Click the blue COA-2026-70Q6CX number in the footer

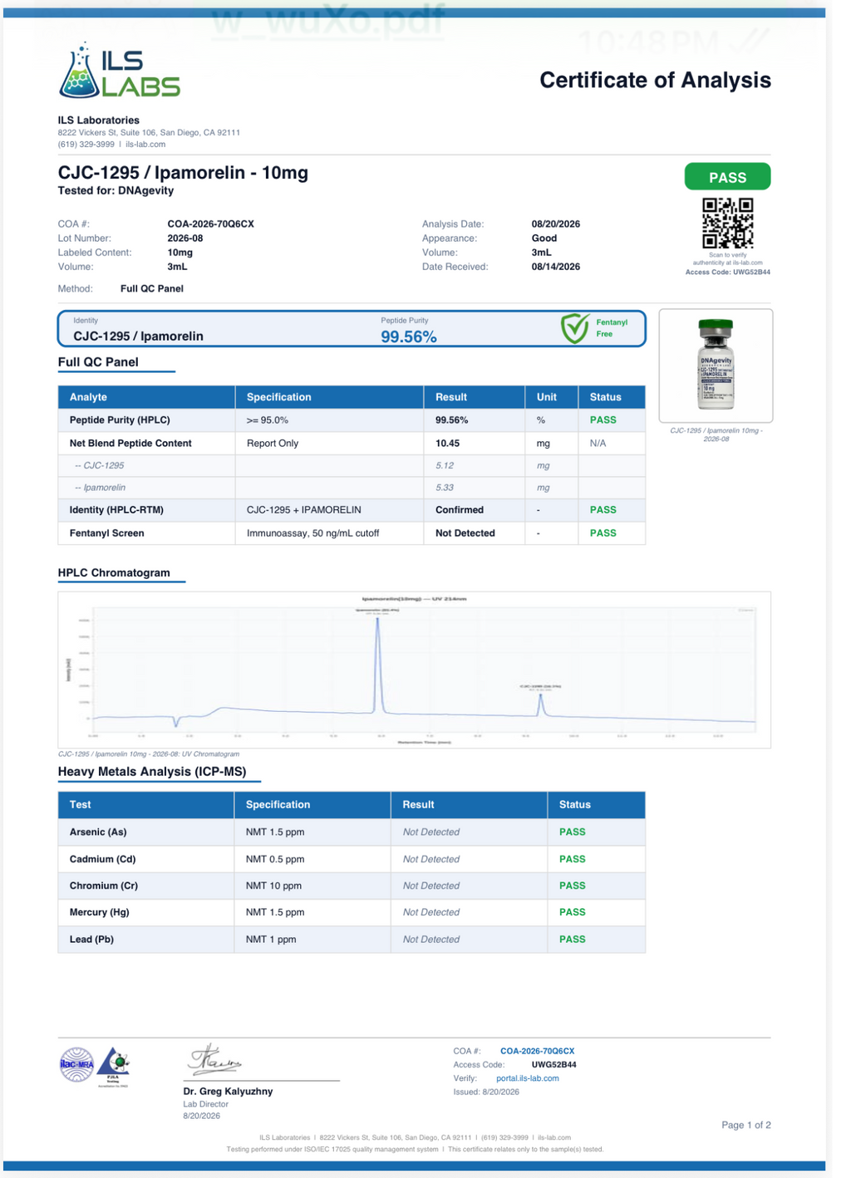pos(537,1051)
